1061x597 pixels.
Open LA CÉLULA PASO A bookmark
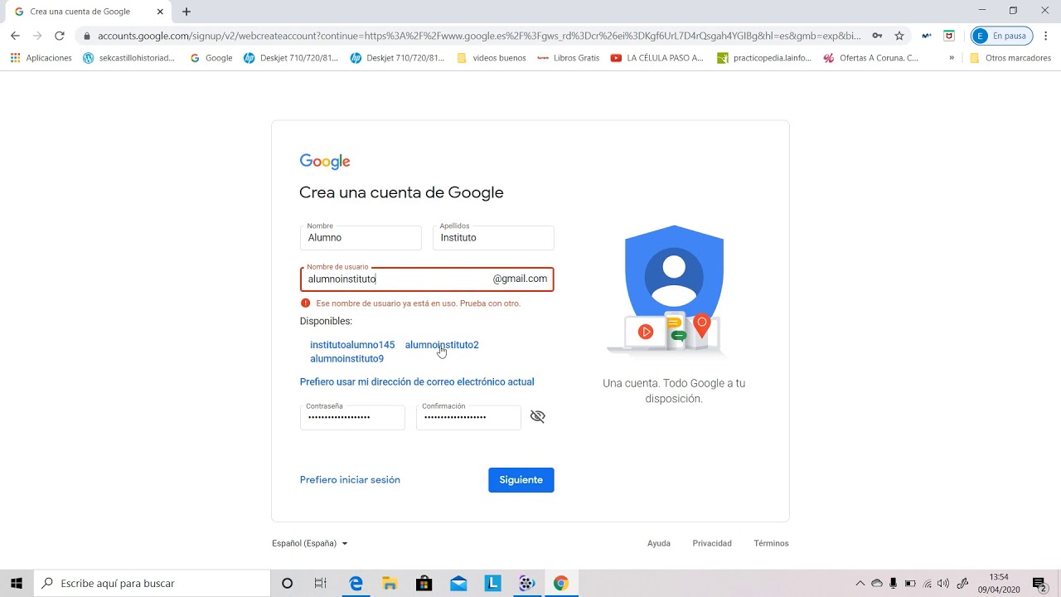click(x=657, y=58)
